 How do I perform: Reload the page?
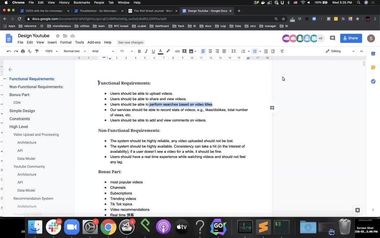pyautogui.click(x=19, y=19)
